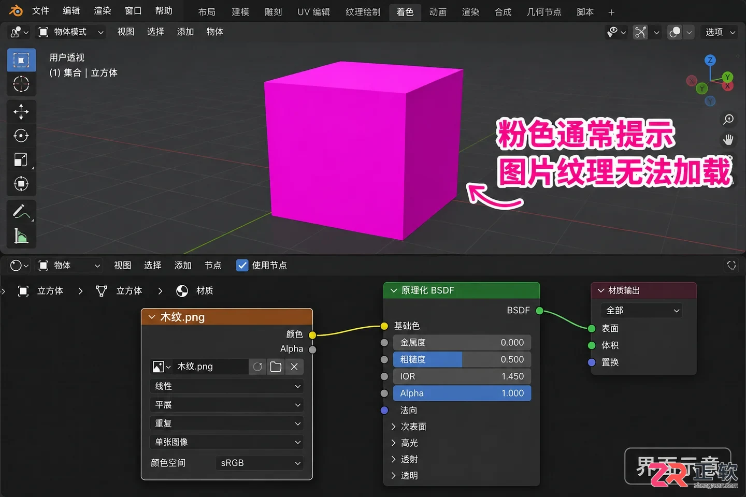The height and width of the screenshot is (497, 746).
Task: Switch to the UV 编辑 workspace tab
Action: pos(313,12)
